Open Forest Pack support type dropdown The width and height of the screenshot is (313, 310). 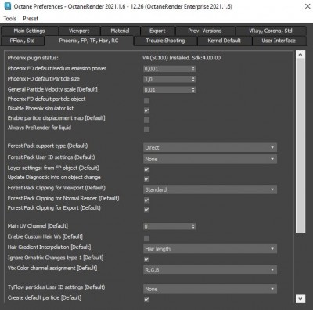coord(210,147)
